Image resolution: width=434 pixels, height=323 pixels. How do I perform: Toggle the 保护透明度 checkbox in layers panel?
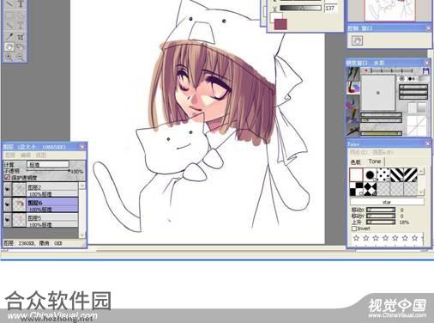point(7,178)
